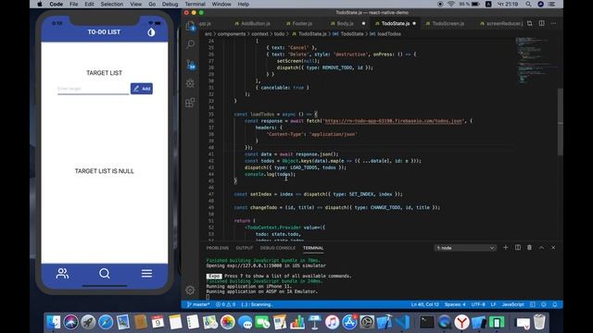This screenshot has height=333, width=593.
Task: Change the Spaces: 4 indentation setting
Action: click(455, 304)
